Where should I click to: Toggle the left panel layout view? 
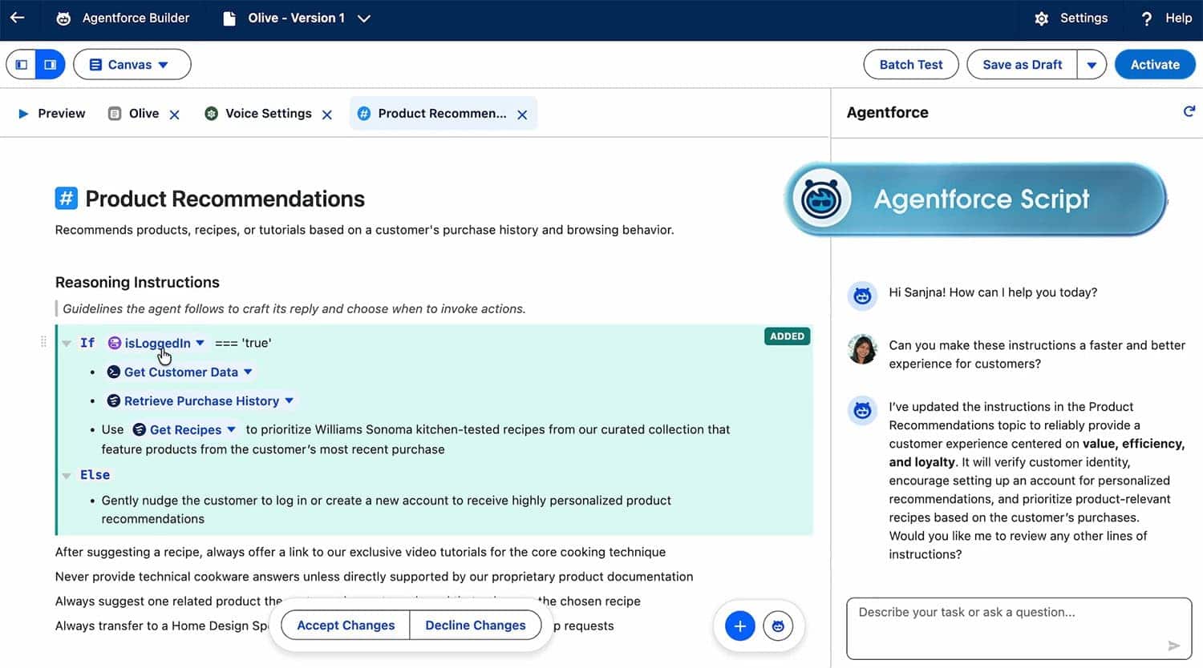point(22,65)
